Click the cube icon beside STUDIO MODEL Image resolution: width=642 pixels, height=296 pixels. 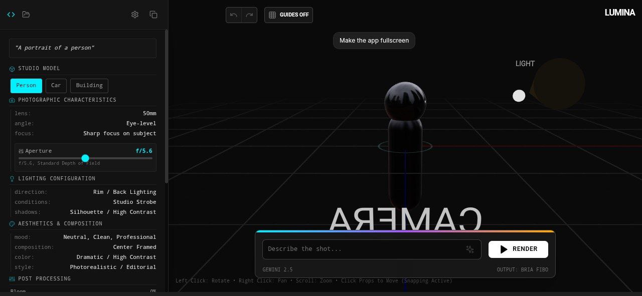pos(12,69)
